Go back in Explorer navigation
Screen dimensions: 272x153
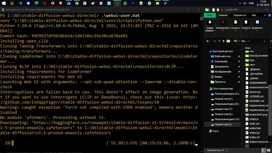[208, 41]
